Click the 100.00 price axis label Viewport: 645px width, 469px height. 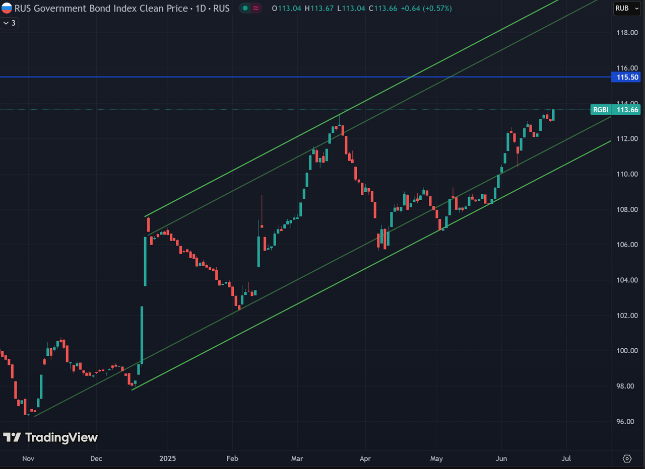pos(627,351)
